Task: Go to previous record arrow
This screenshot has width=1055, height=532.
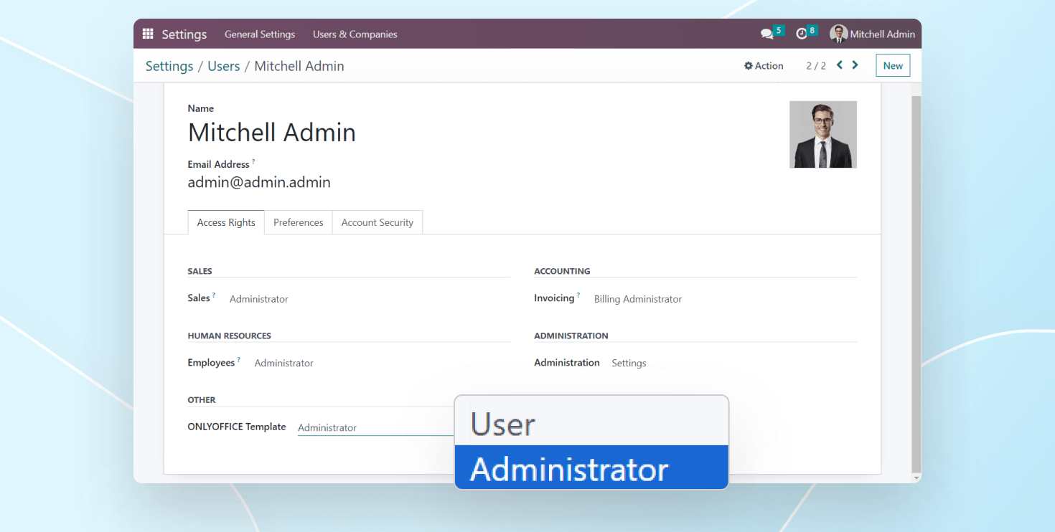Action: [x=840, y=65]
